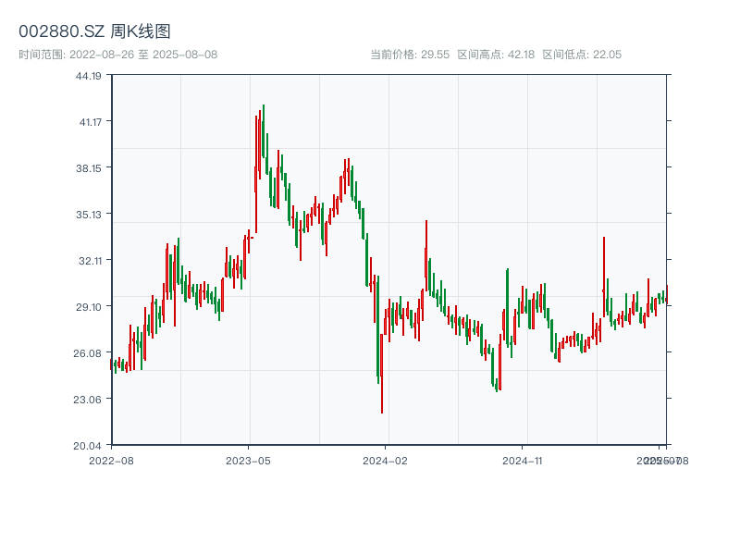Click the chart title 002880.SZ 周K线图

94,31
